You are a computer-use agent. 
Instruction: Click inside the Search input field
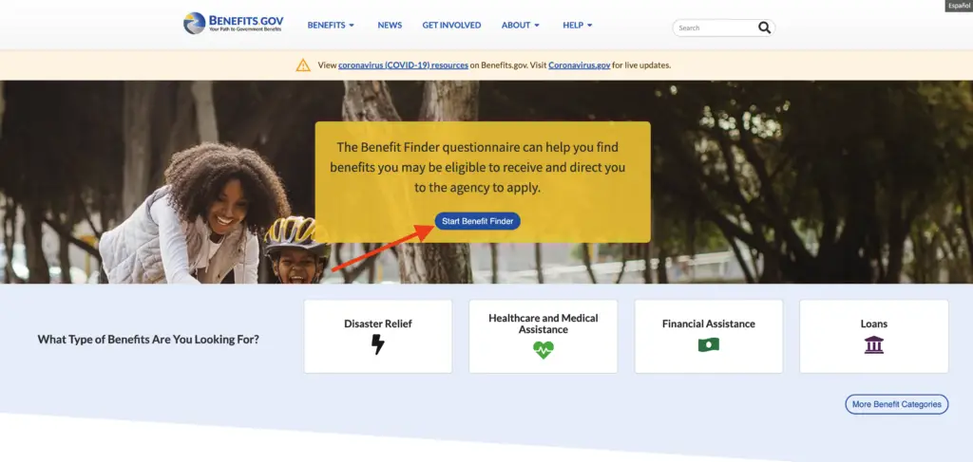pyautogui.click(x=715, y=28)
